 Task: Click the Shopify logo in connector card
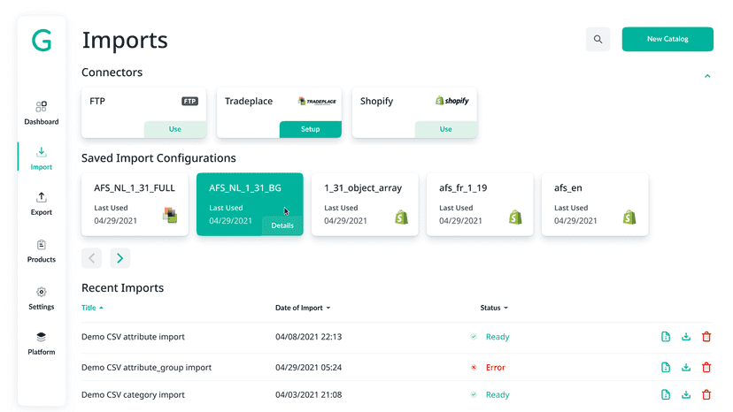452,101
